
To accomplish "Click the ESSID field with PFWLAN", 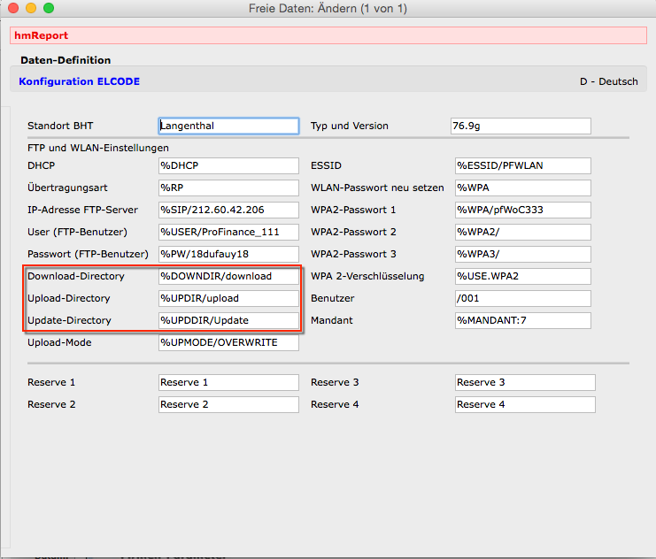I will coord(522,165).
